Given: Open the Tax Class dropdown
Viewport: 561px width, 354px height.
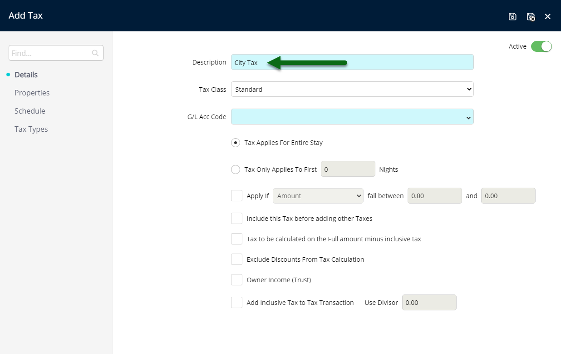Looking at the screenshot, I should 352,90.
